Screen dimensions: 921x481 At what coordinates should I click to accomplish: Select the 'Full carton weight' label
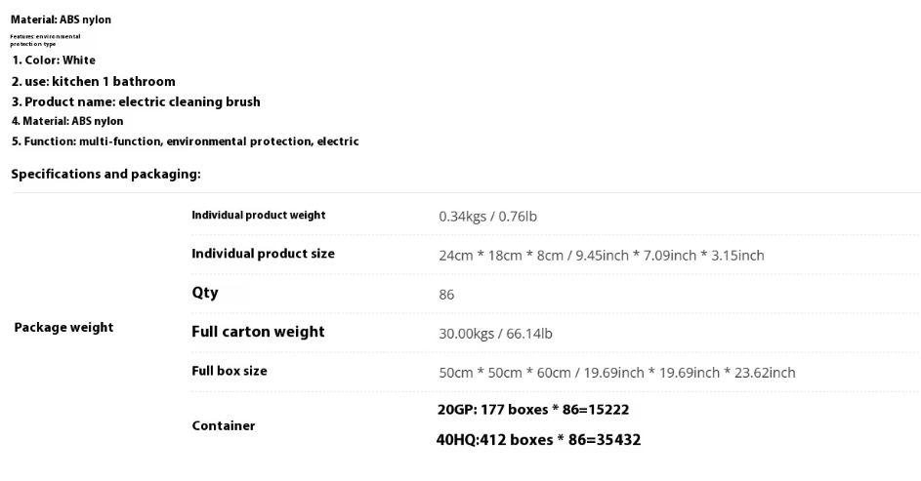point(258,332)
